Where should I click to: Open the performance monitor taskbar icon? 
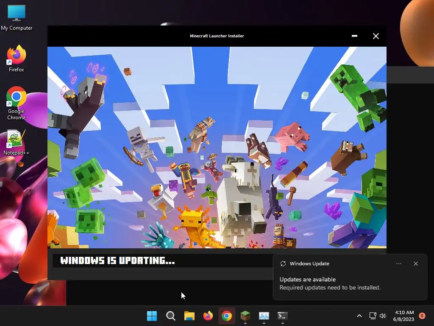coord(264,316)
